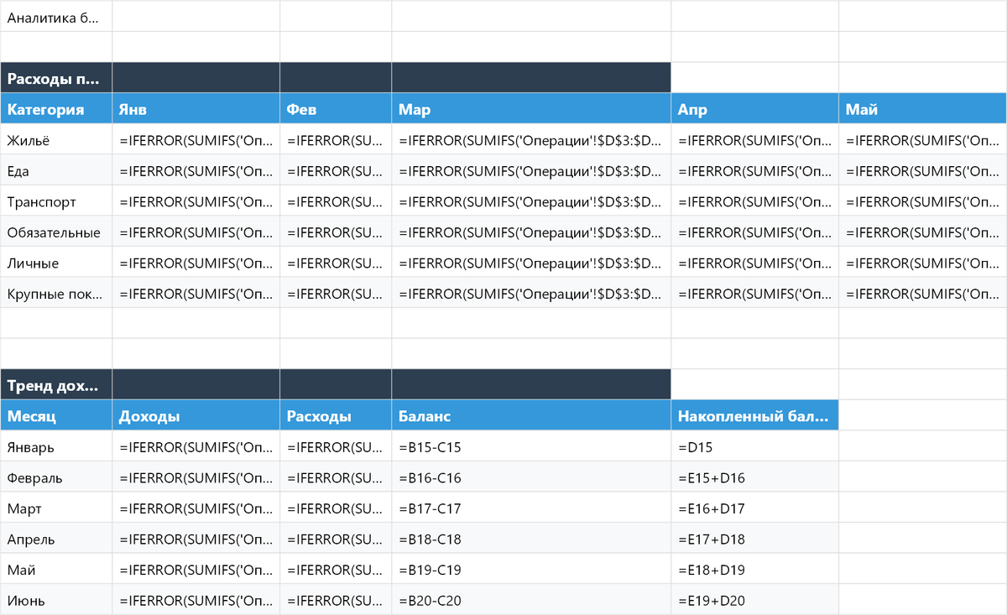This screenshot has width=1007, height=615.
Task: Click the 'Крупные пок…' category cell
Action: pos(55,294)
